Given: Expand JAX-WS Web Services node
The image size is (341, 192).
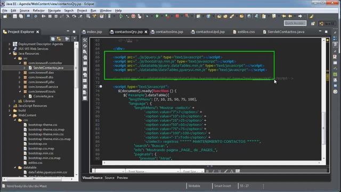Looking at the screenshot, I should pyautogui.click(x=10, y=49).
